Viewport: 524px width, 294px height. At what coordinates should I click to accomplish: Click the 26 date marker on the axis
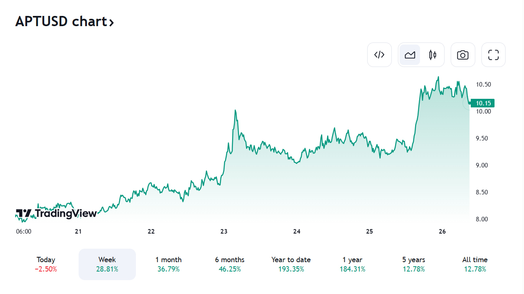coord(442,232)
